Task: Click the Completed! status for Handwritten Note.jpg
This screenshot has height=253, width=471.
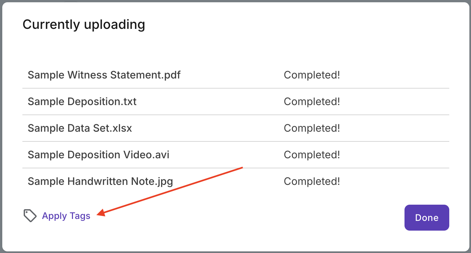Action: [312, 182]
